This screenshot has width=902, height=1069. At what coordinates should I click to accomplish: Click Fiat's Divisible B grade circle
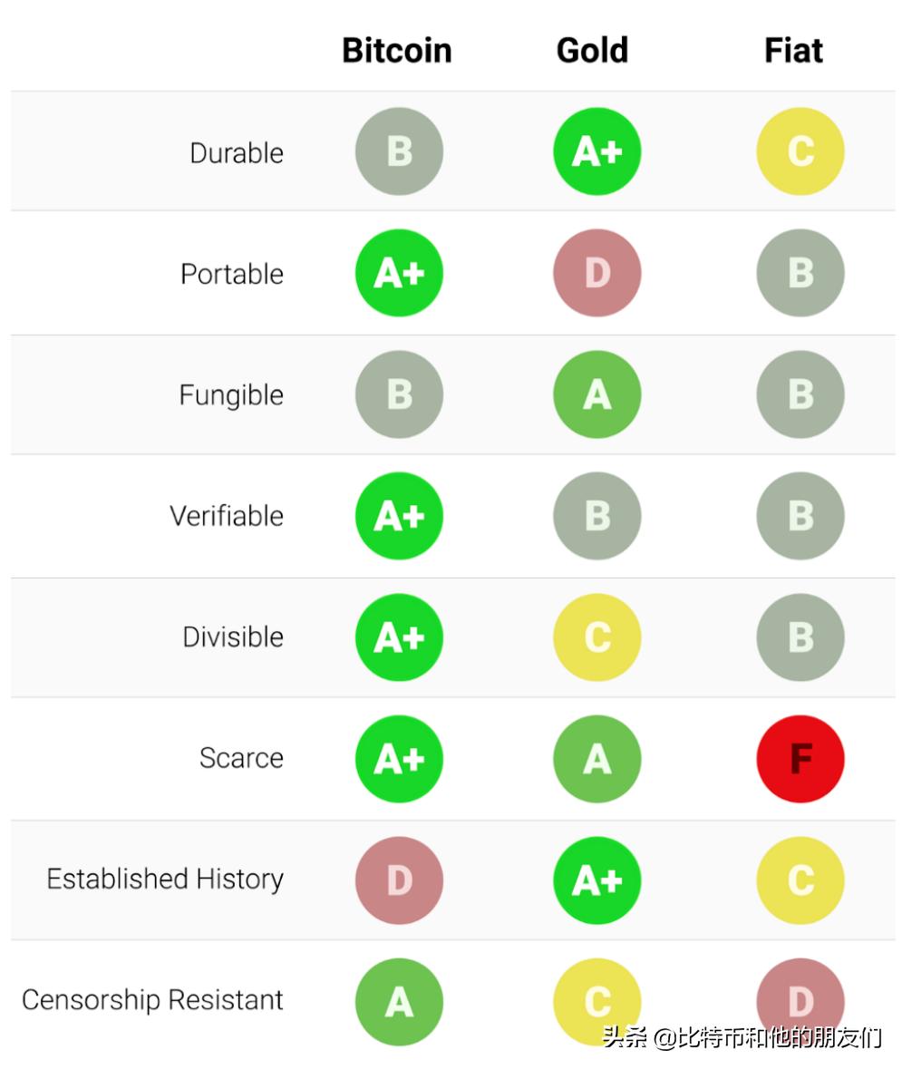(x=800, y=637)
